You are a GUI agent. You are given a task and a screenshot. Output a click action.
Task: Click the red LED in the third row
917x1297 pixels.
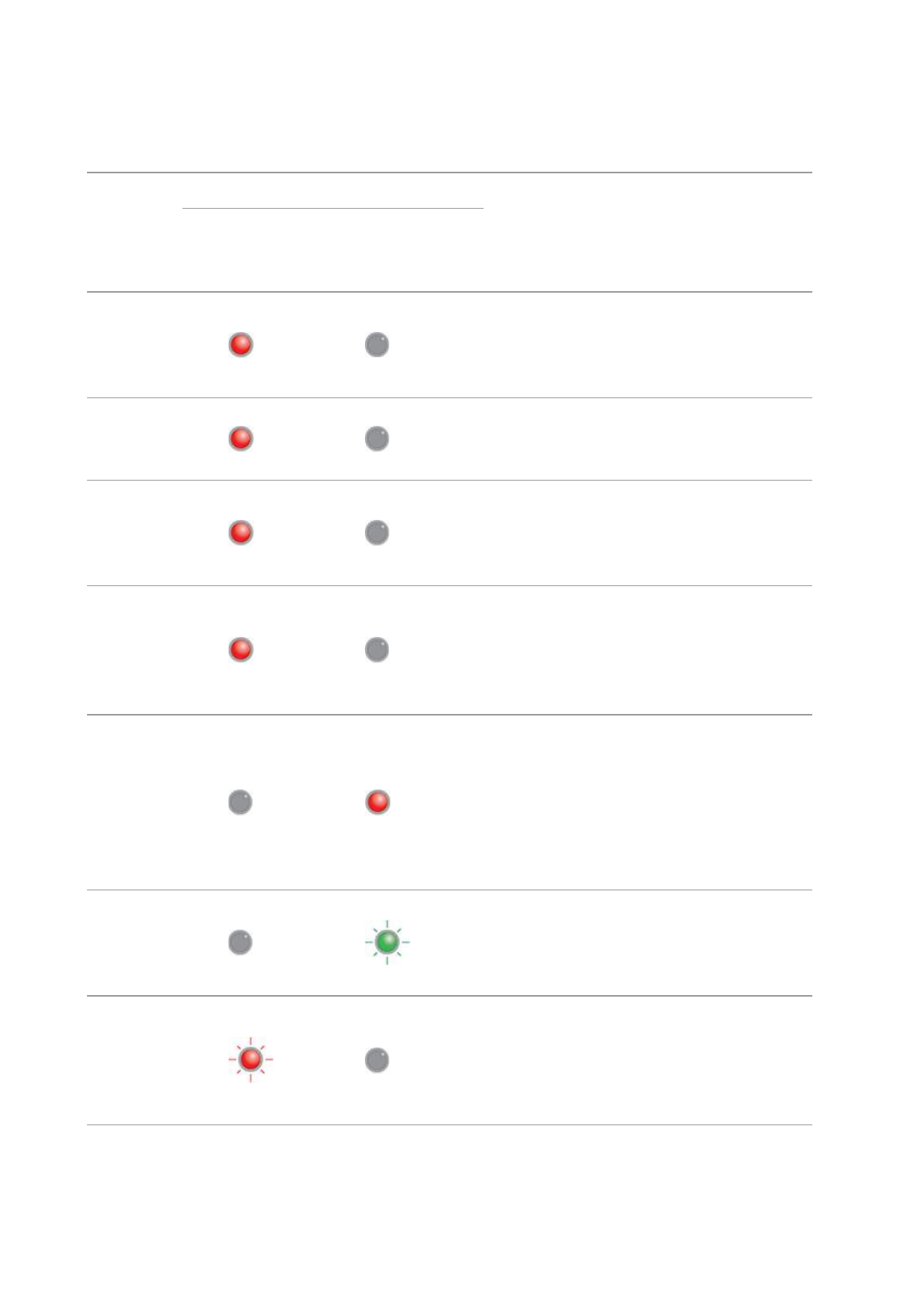coord(240,532)
